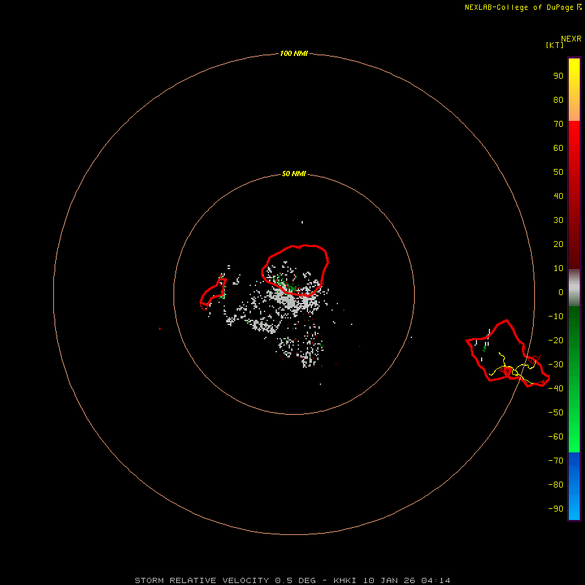This screenshot has height=585, width=585.
Task: Click the 50 NMI range ring label
Action: [294, 174]
